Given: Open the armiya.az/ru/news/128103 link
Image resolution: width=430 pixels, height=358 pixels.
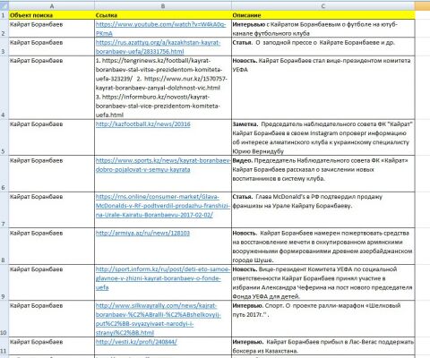Looking at the screenshot, I should (x=142, y=233).
